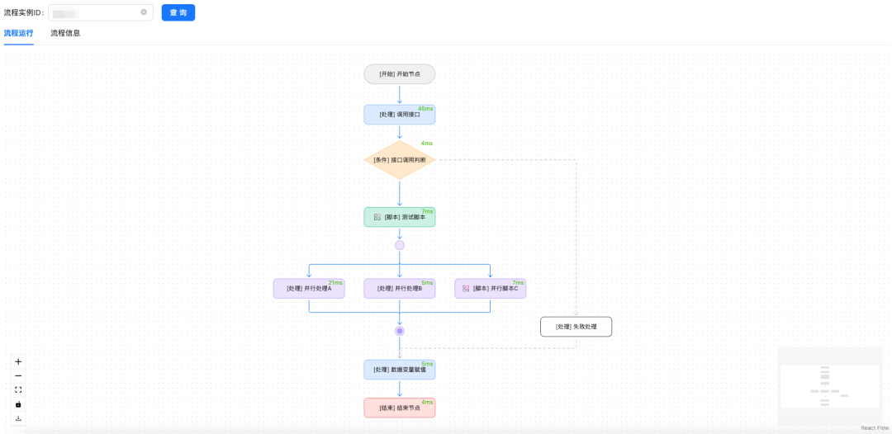
Task: Click the script icon in 测试脚本 node
Action: pos(377,217)
